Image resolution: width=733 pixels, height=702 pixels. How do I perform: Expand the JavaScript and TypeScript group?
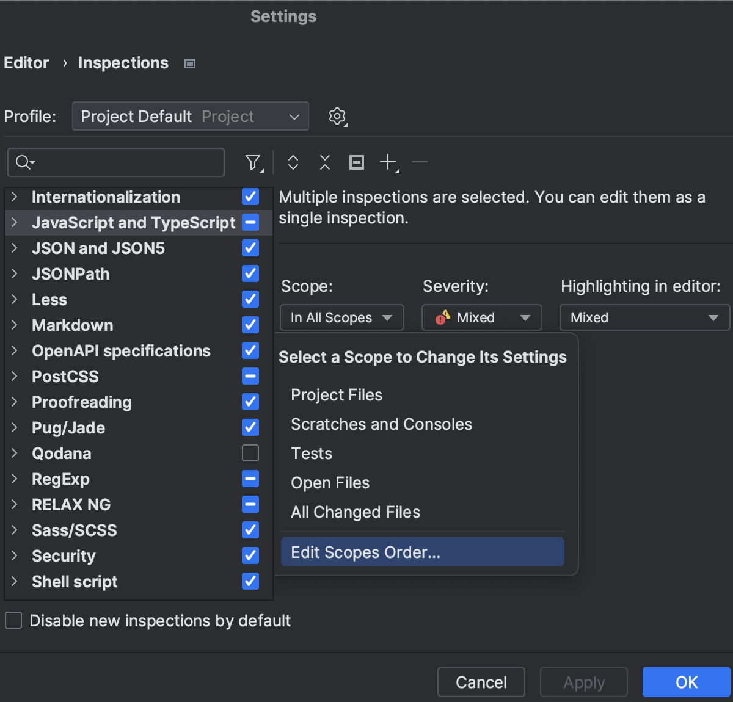point(14,222)
